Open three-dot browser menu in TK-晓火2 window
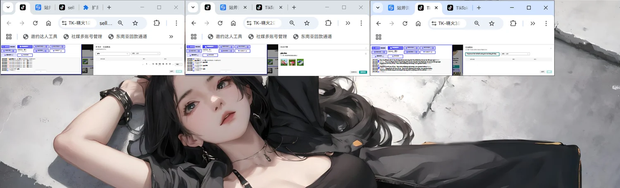 tap(361, 23)
